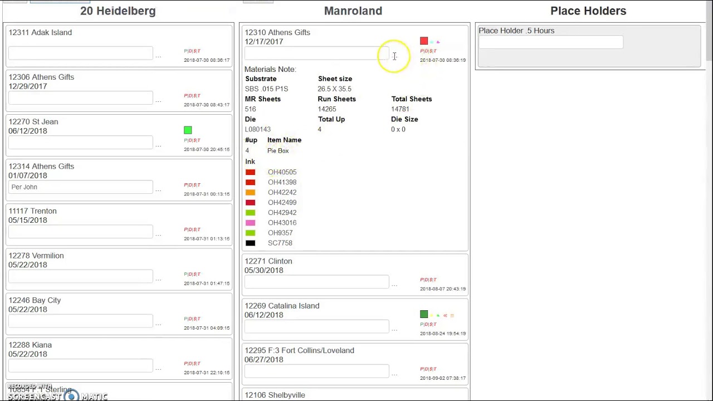Click P|D|$|T status flags on 12311 Adak Island
The width and height of the screenshot is (713, 401).
click(x=192, y=51)
